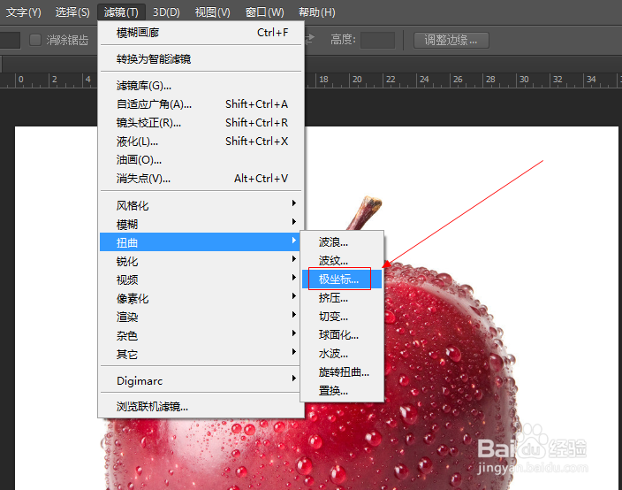Click the 滤镜(T) menu
622x490 pixels.
pos(121,11)
